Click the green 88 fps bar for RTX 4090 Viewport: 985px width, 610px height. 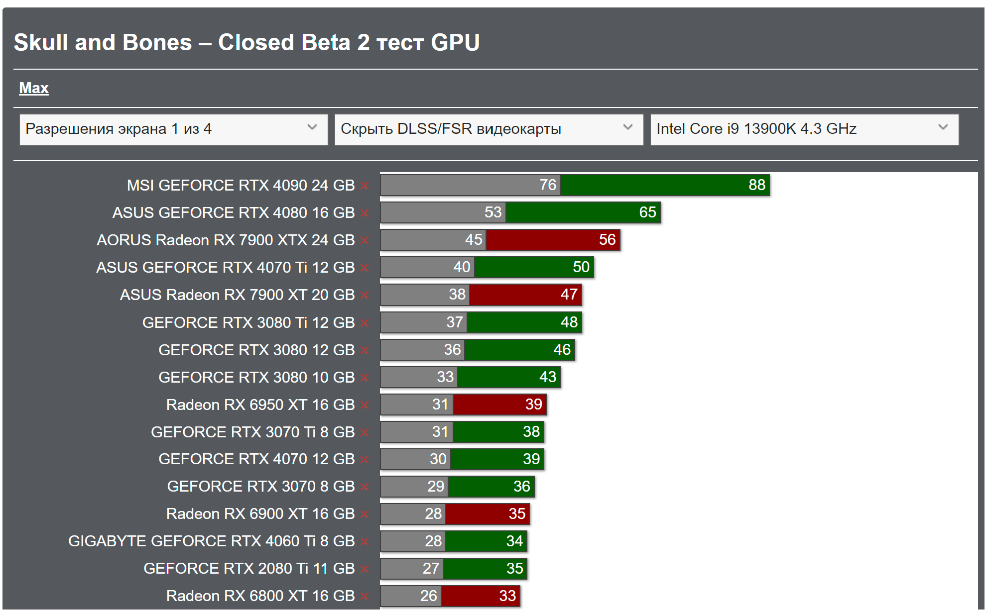click(x=664, y=185)
